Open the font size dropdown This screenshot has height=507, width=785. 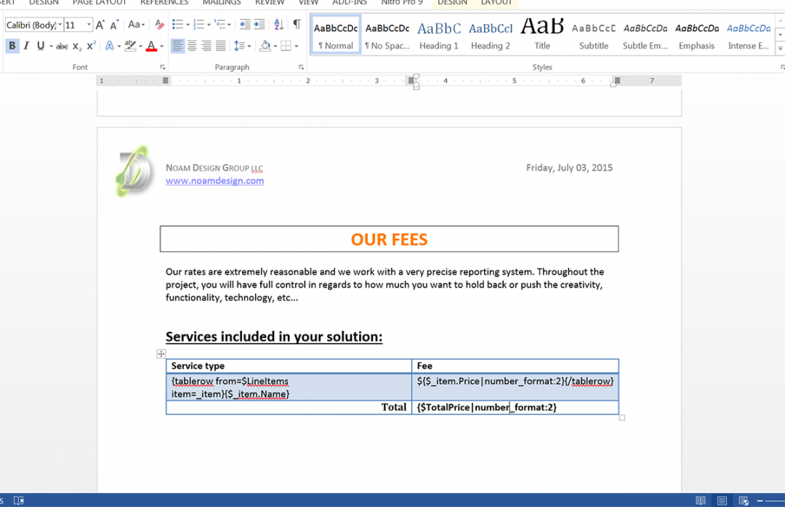(89, 25)
